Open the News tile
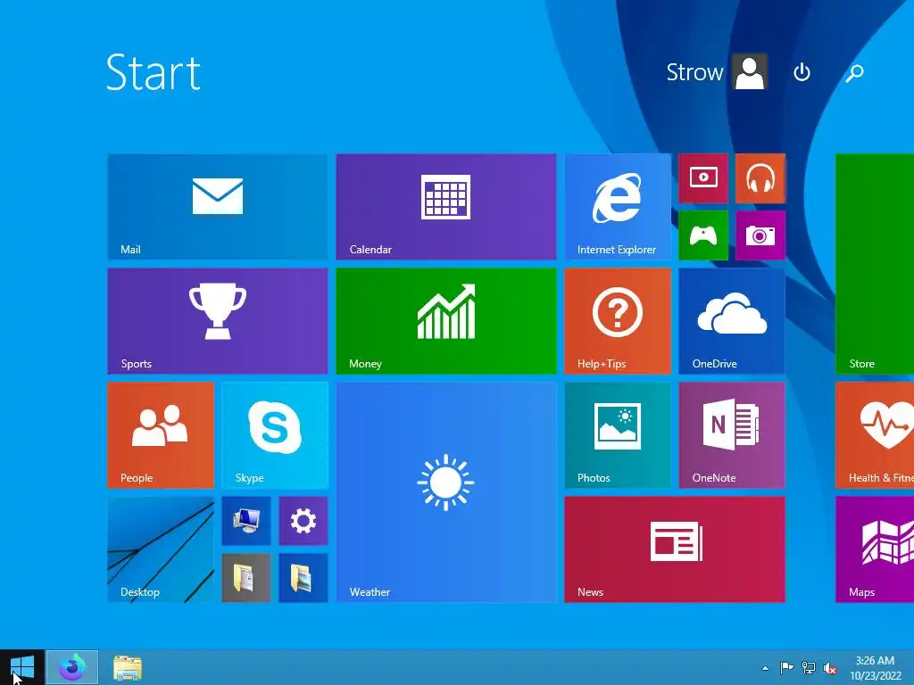Screen dimensions: 914x685 pos(675,549)
